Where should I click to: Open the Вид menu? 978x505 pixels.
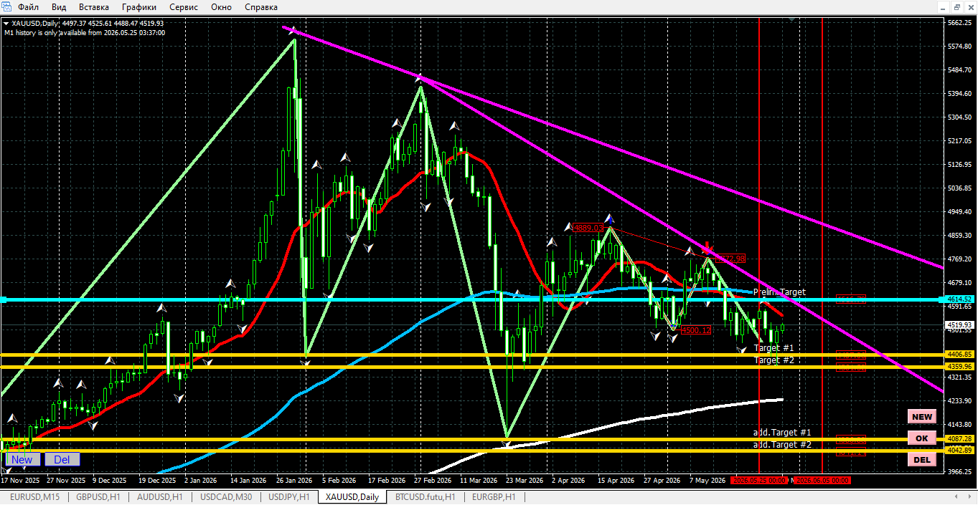coord(59,7)
